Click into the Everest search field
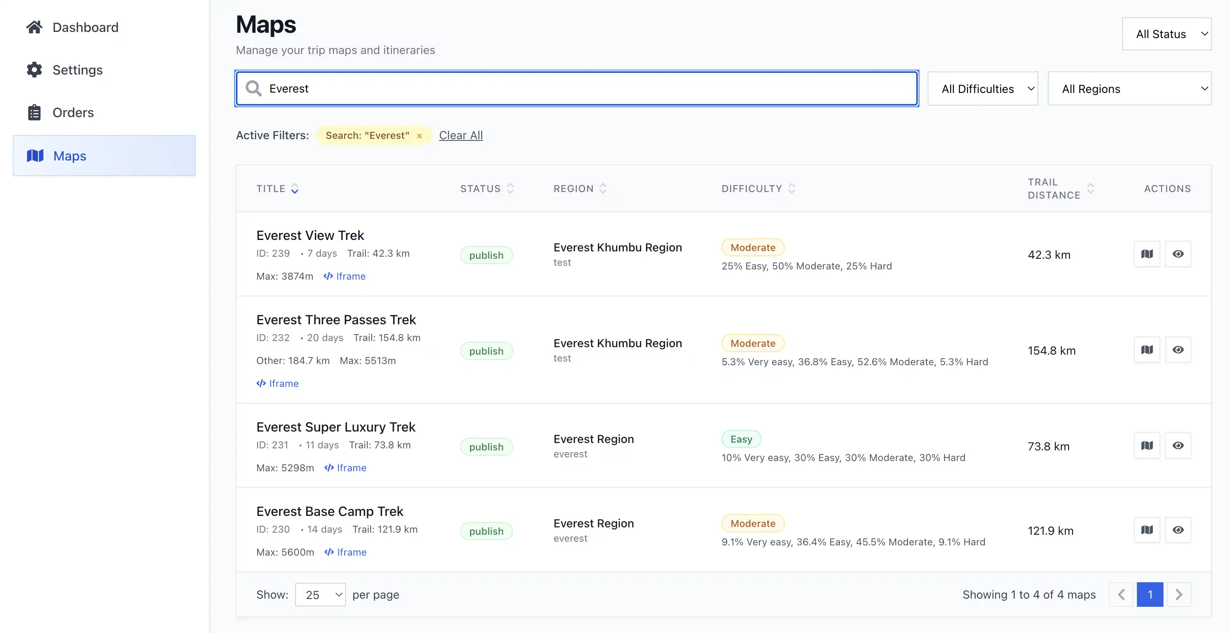 pyautogui.click(x=572, y=89)
